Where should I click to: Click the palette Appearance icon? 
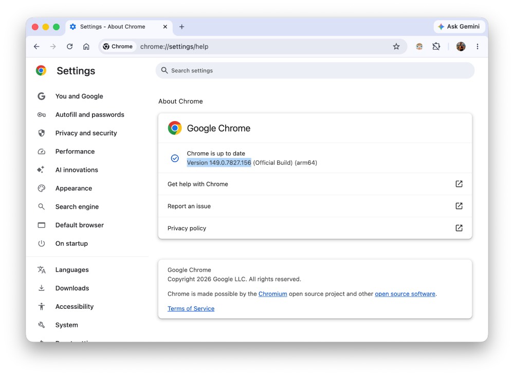click(x=41, y=188)
